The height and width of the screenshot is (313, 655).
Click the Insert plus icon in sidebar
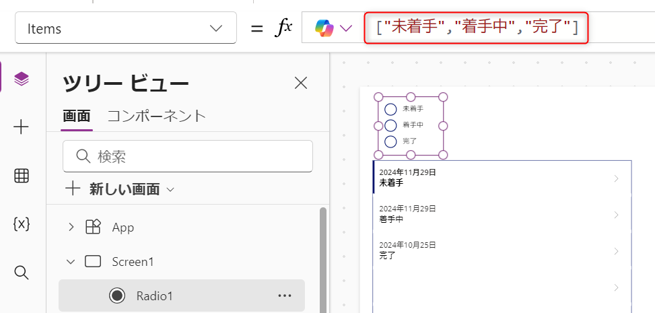coord(22,127)
